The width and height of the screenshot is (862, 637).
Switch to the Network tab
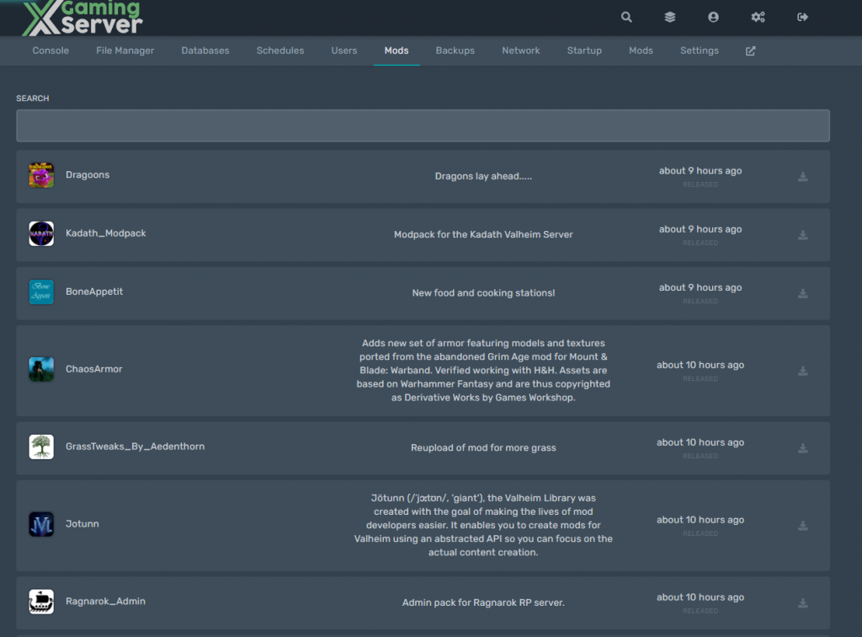tap(520, 51)
